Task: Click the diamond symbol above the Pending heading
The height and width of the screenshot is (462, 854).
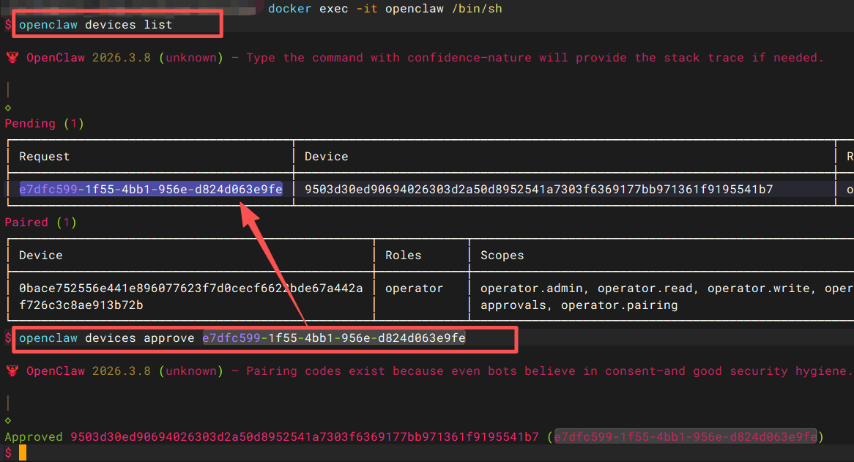Action: coord(8,108)
